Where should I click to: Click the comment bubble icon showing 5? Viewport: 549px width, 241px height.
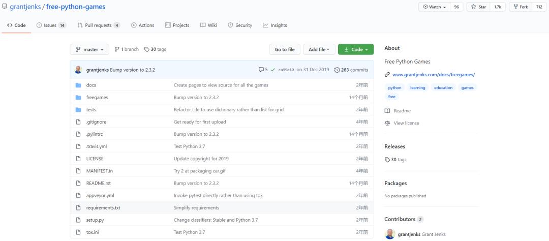click(x=261, y=70)
